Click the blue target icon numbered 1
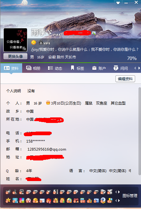The height and width of the screenshot is (209, 141). 15,200
